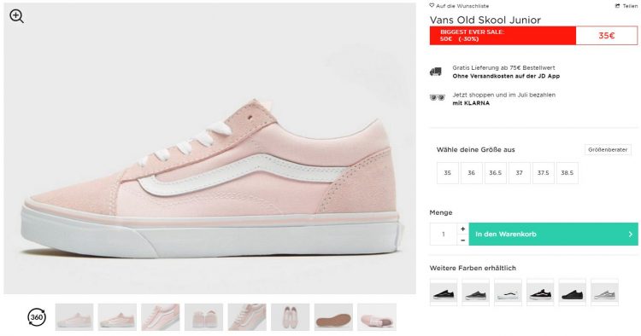Click the quantity input field

443,234
